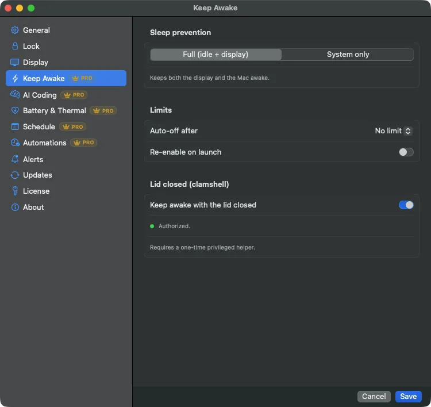Switch to System only mode
Image resolution: width=431 pixels, height=407 pixels.
[x=348, y=55]
